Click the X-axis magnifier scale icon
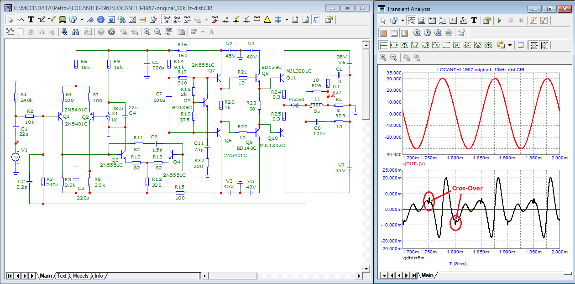 coord(417,33)
